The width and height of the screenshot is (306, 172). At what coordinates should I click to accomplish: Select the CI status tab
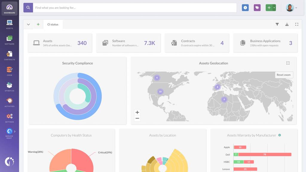(53, 24)
